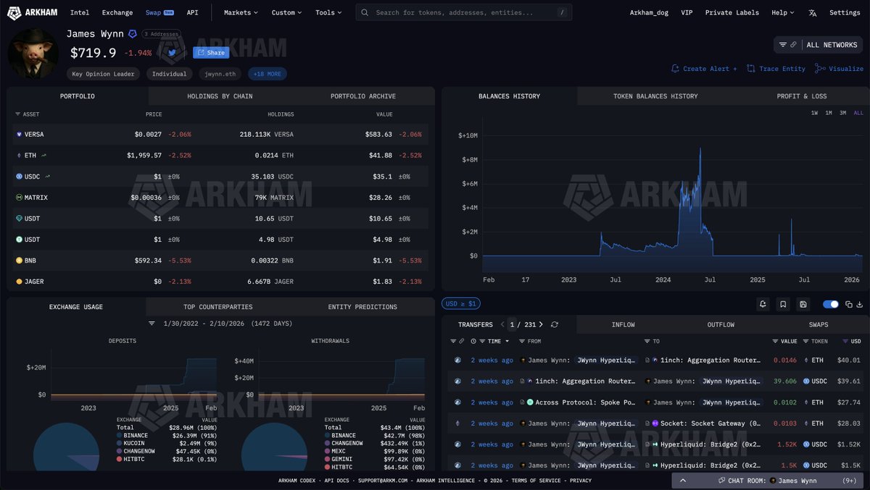Click the 3 Addresses badge
The image size is (870, 490).
pyautogui.click(x=161, y=34)
